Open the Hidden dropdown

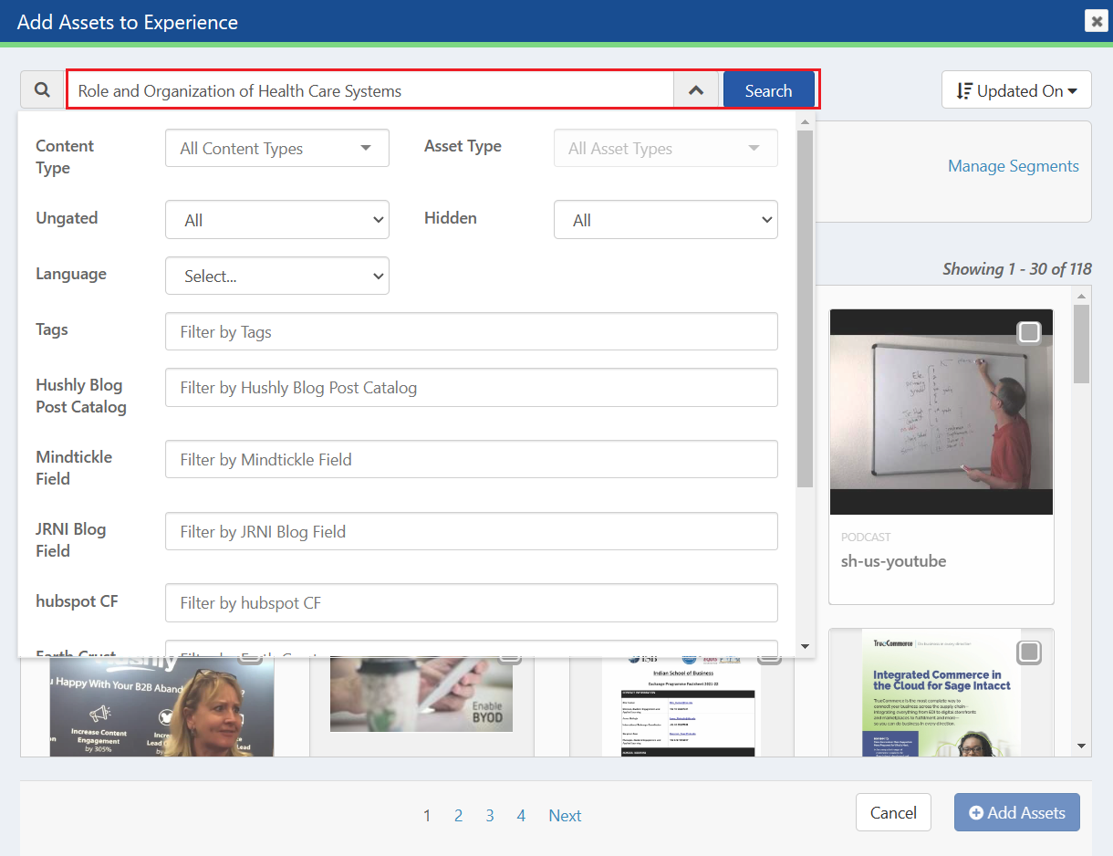tap(666, 220)
